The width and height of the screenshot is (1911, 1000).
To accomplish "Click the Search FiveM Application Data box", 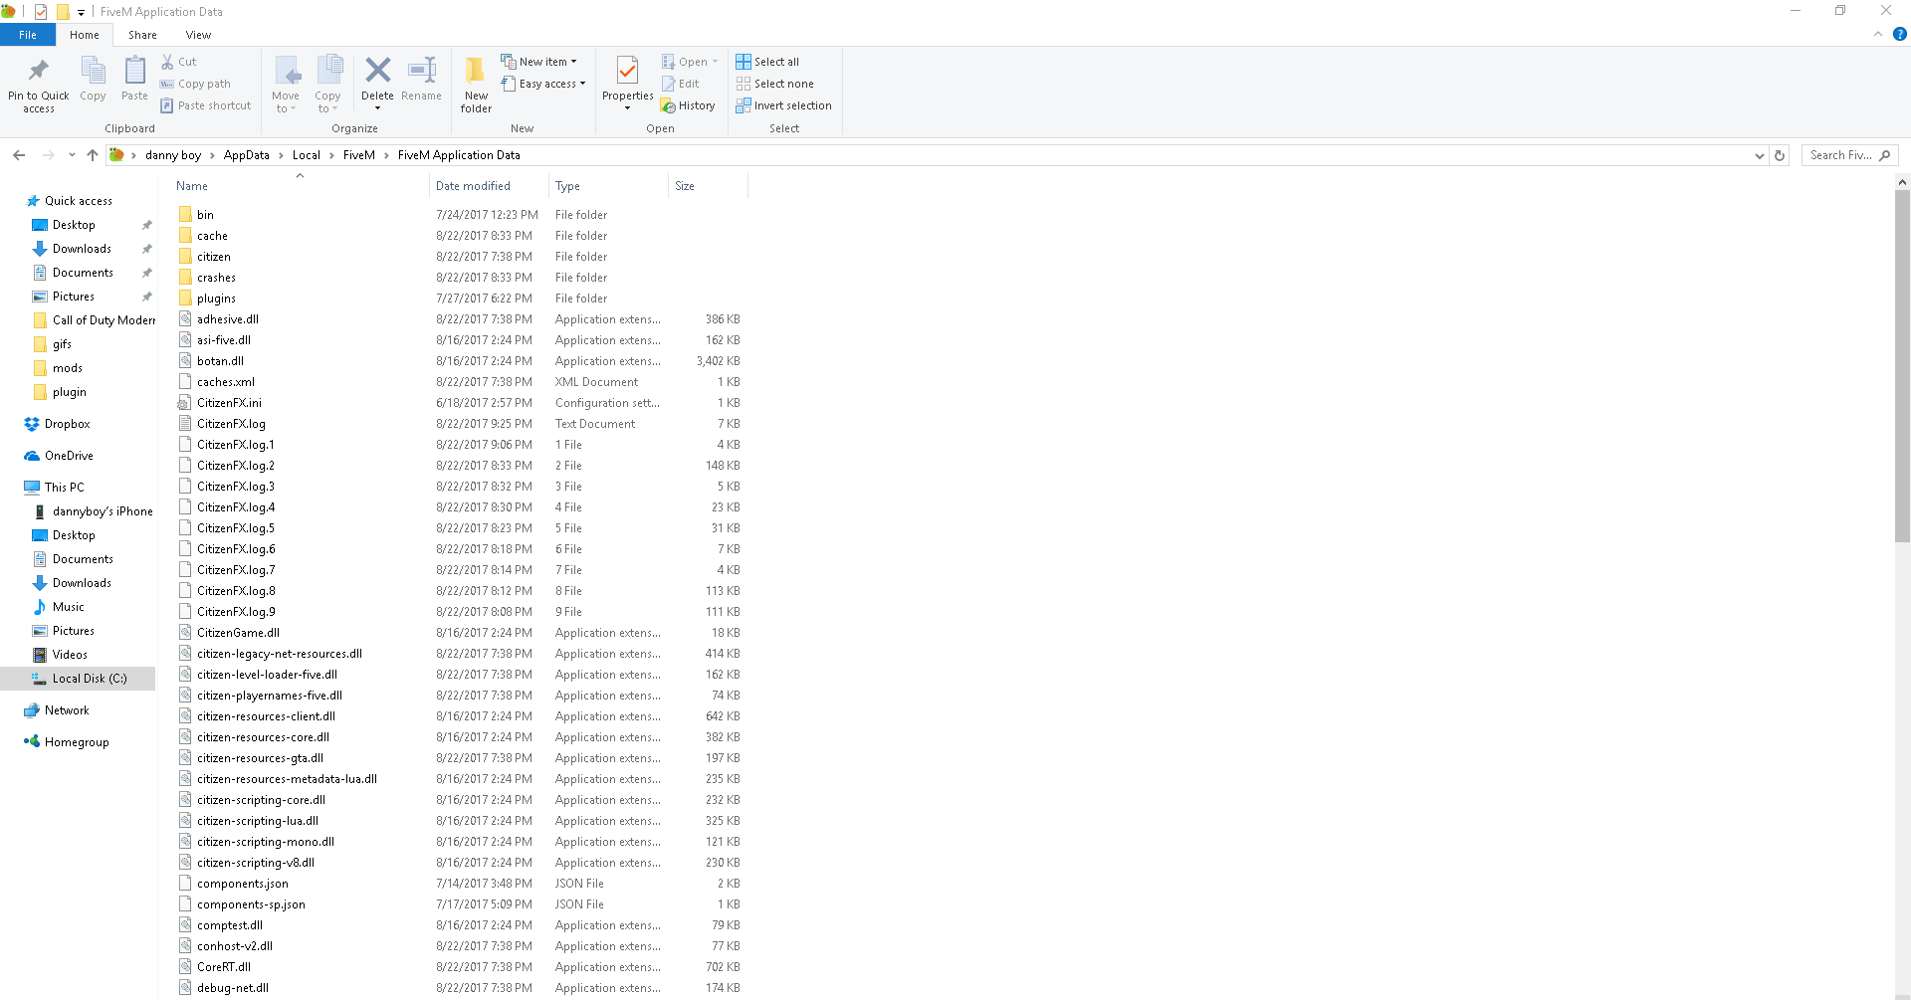I will click(x=1849, y=155).
